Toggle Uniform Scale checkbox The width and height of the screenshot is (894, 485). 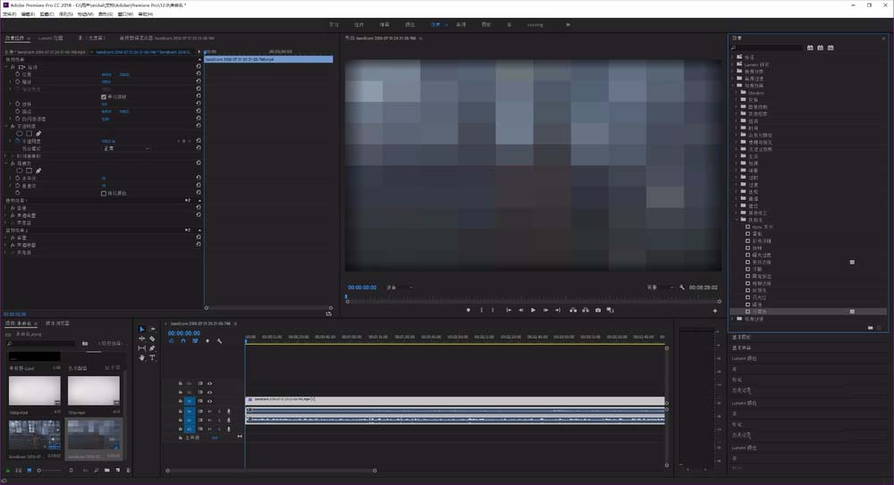103,96
